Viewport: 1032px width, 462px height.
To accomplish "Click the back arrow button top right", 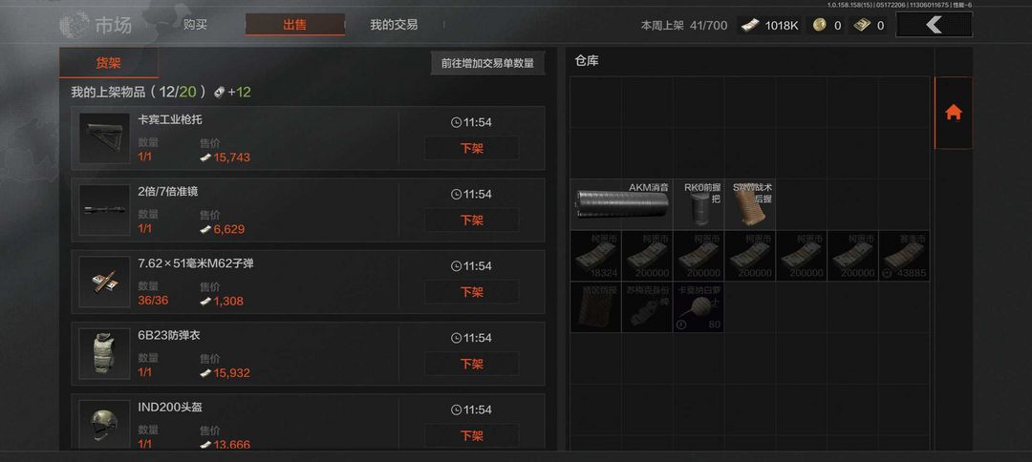I will 934,25.
